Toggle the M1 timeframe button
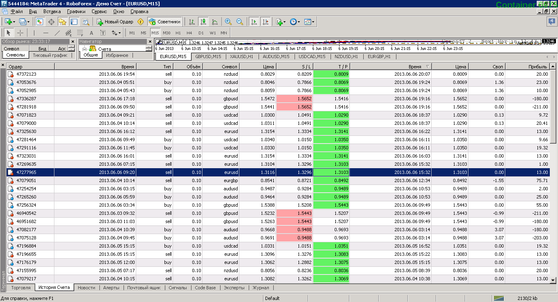This screenshot has height=302, width=558. click(x=132, y=33)
